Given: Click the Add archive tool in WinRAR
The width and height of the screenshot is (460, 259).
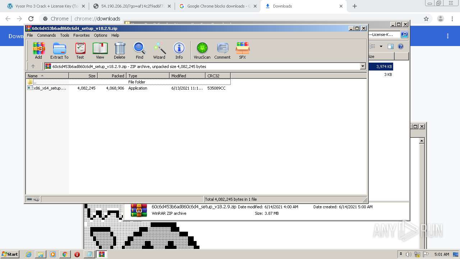Looking at the screenshot, I should pos(38,50).
